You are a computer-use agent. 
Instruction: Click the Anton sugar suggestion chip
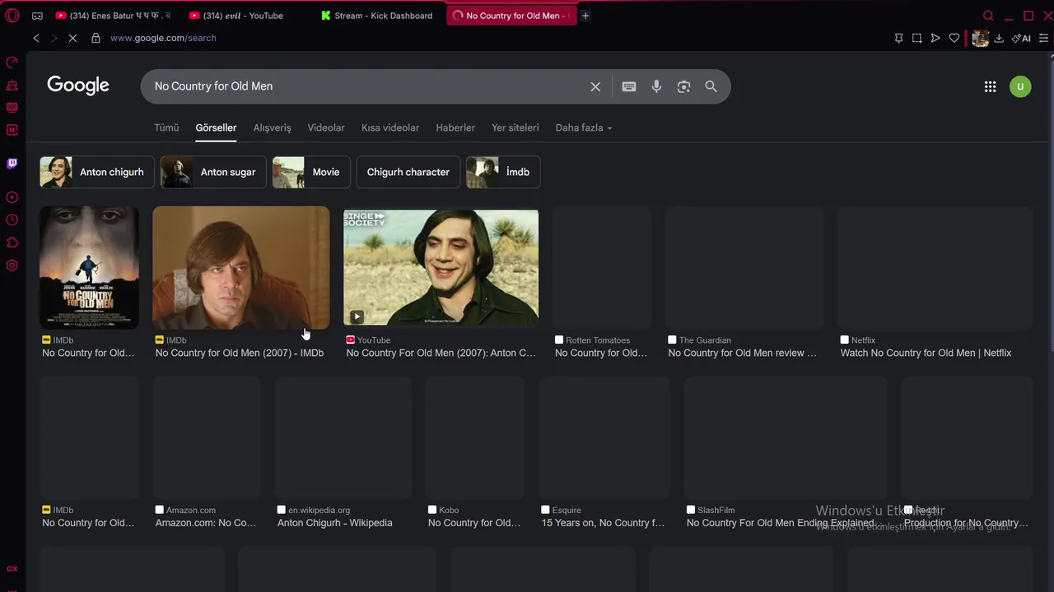click(213, 172)
